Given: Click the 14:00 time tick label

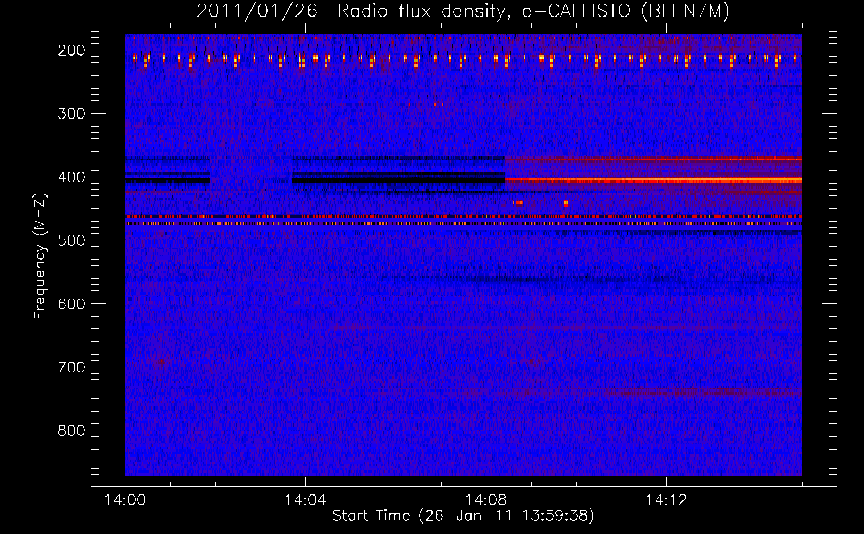Looking at the screenshot, I should (125, 500).
